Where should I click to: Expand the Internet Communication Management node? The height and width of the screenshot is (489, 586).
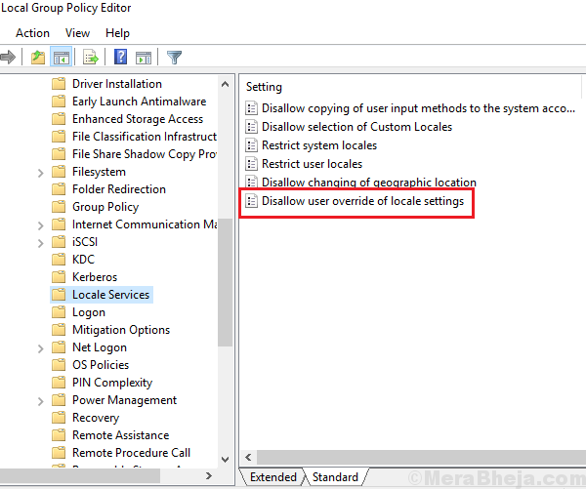[41, 225]
